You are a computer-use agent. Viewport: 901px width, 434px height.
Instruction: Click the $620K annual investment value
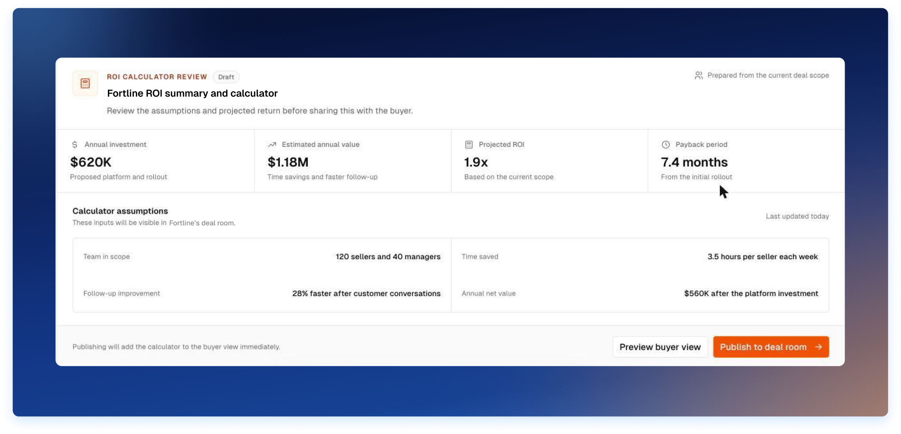point(90,162)
